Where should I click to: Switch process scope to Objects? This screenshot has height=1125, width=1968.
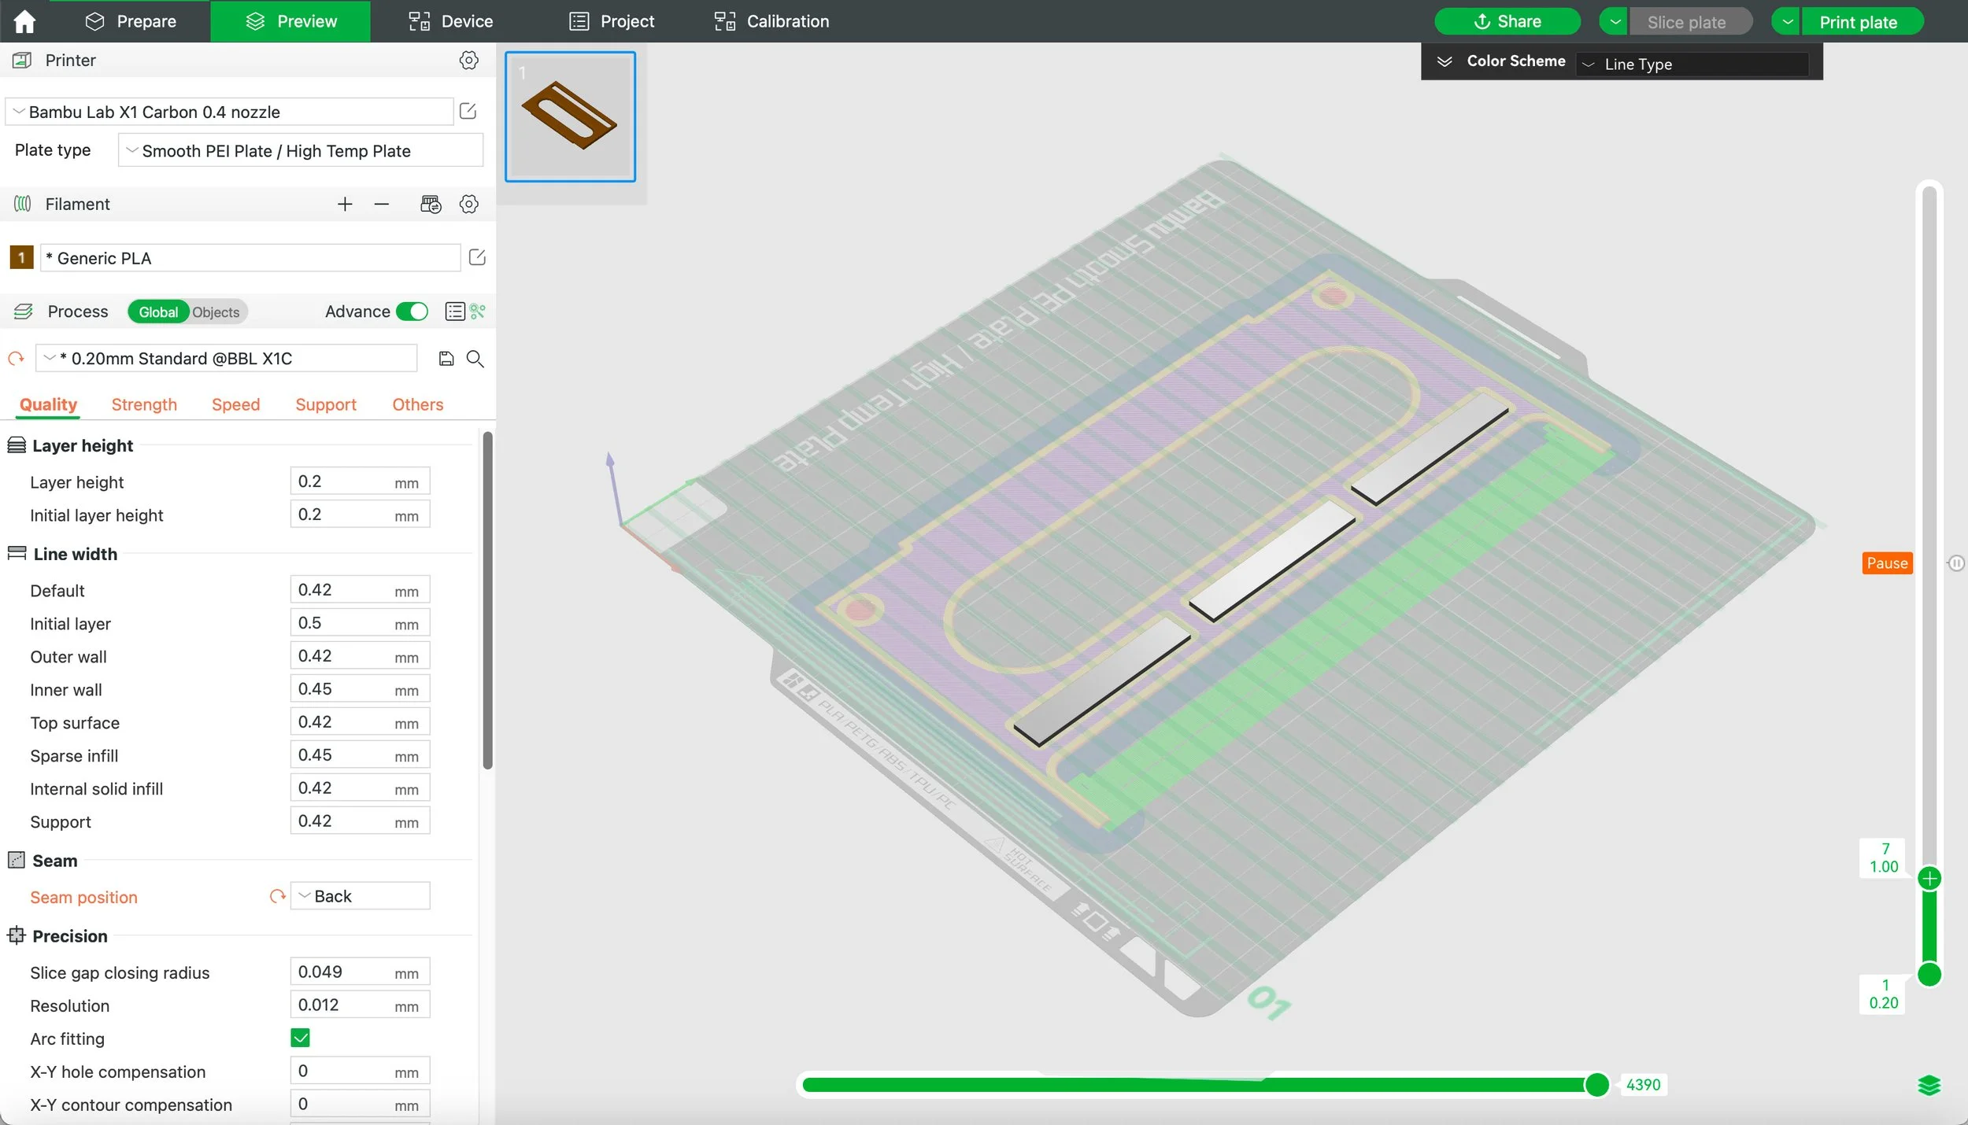click(216, 312)
